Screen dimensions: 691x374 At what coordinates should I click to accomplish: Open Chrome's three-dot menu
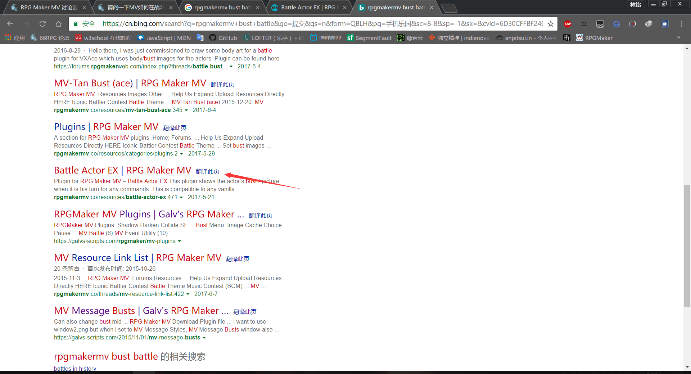[x=681, y=24]
